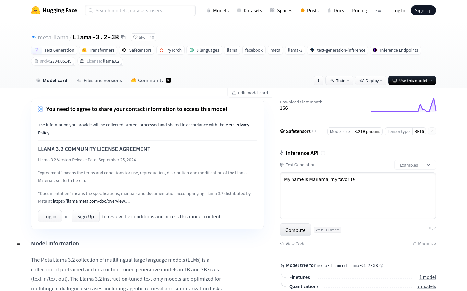Open the arxiv:2204.05149 tag
This screenshot has height=291, width=467.
pyautogui.click(x=53, y=61)
